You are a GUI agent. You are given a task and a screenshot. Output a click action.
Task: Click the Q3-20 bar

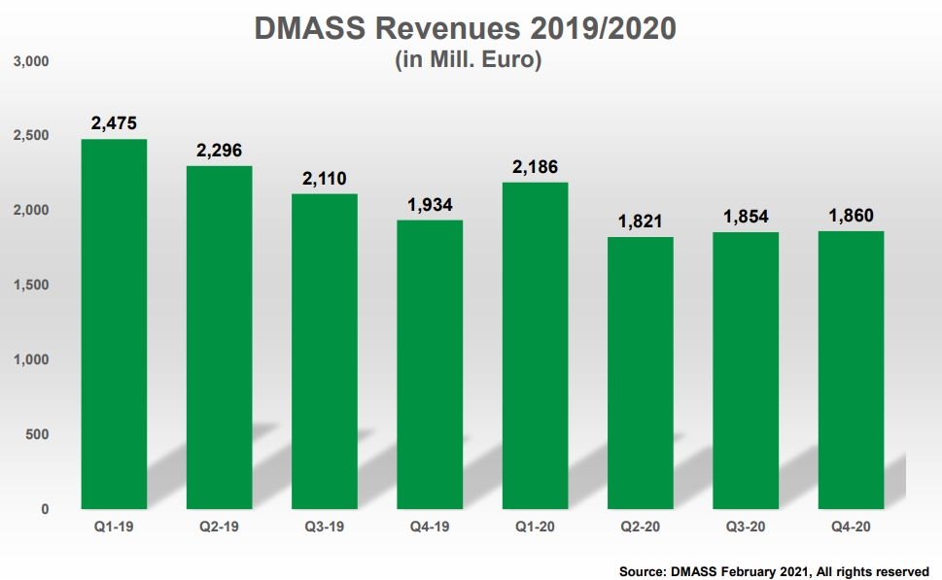[745, 370]
